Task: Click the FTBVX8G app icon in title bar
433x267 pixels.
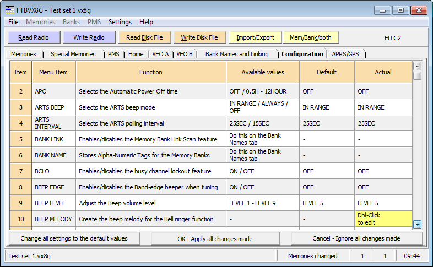Action: pos(10,10)
